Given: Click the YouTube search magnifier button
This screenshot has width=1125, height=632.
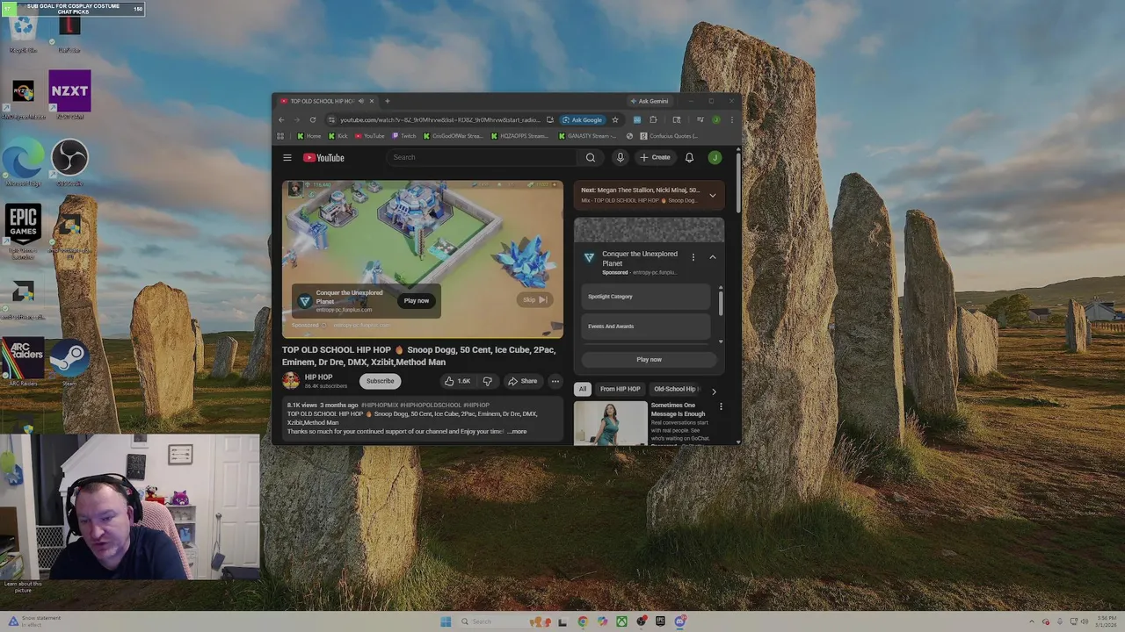Looking at the screenshot, I should click(x=591, y=158).
